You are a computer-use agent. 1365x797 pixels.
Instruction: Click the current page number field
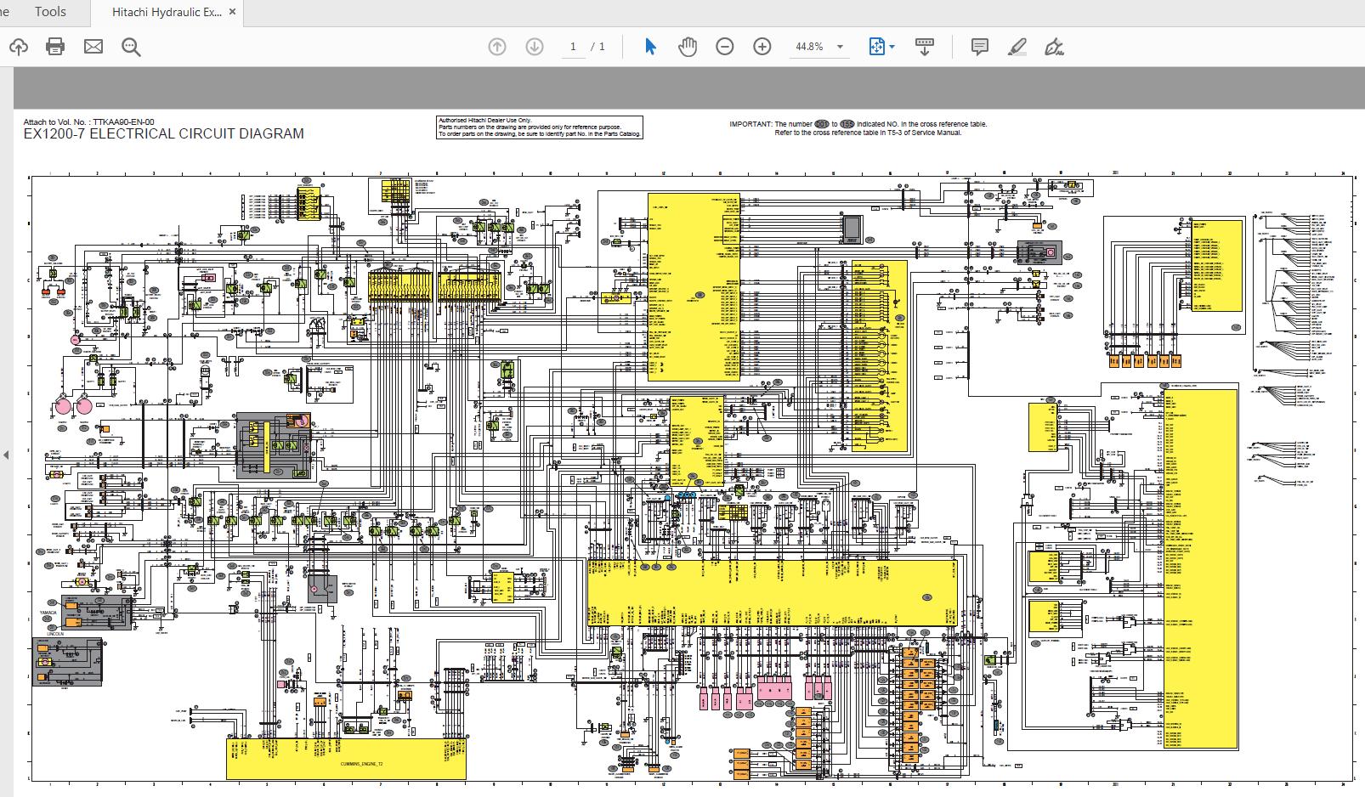tap(573, 47)
